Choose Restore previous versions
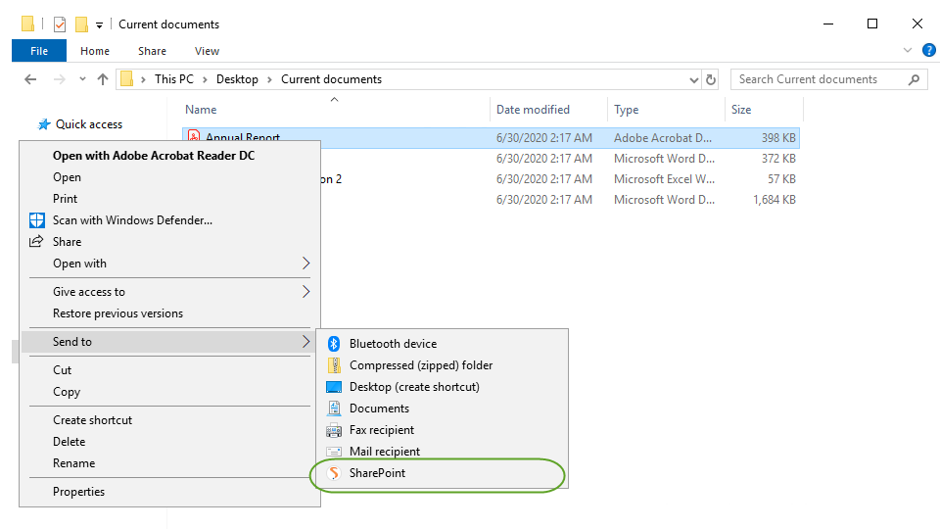This screenshot has width=940, height=529. coord(170,313)
